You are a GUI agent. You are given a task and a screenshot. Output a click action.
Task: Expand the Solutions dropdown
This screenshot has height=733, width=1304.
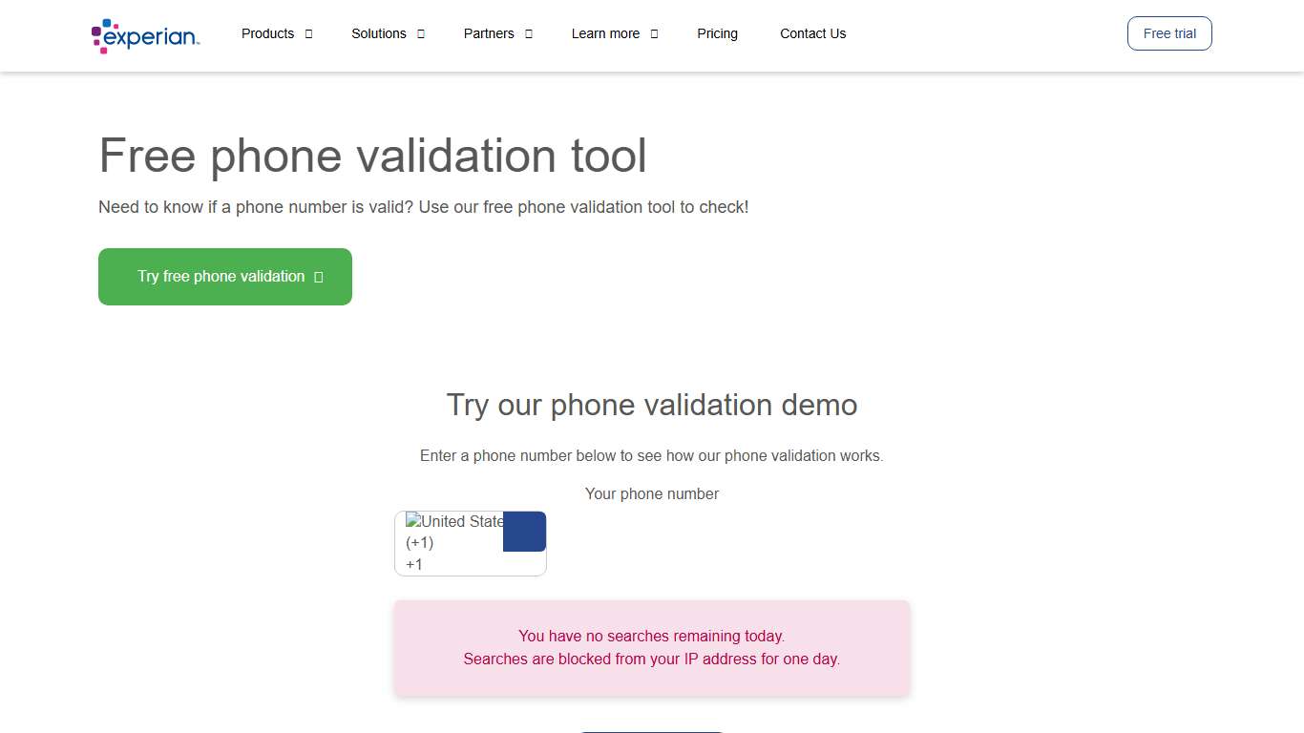[379, 33]
